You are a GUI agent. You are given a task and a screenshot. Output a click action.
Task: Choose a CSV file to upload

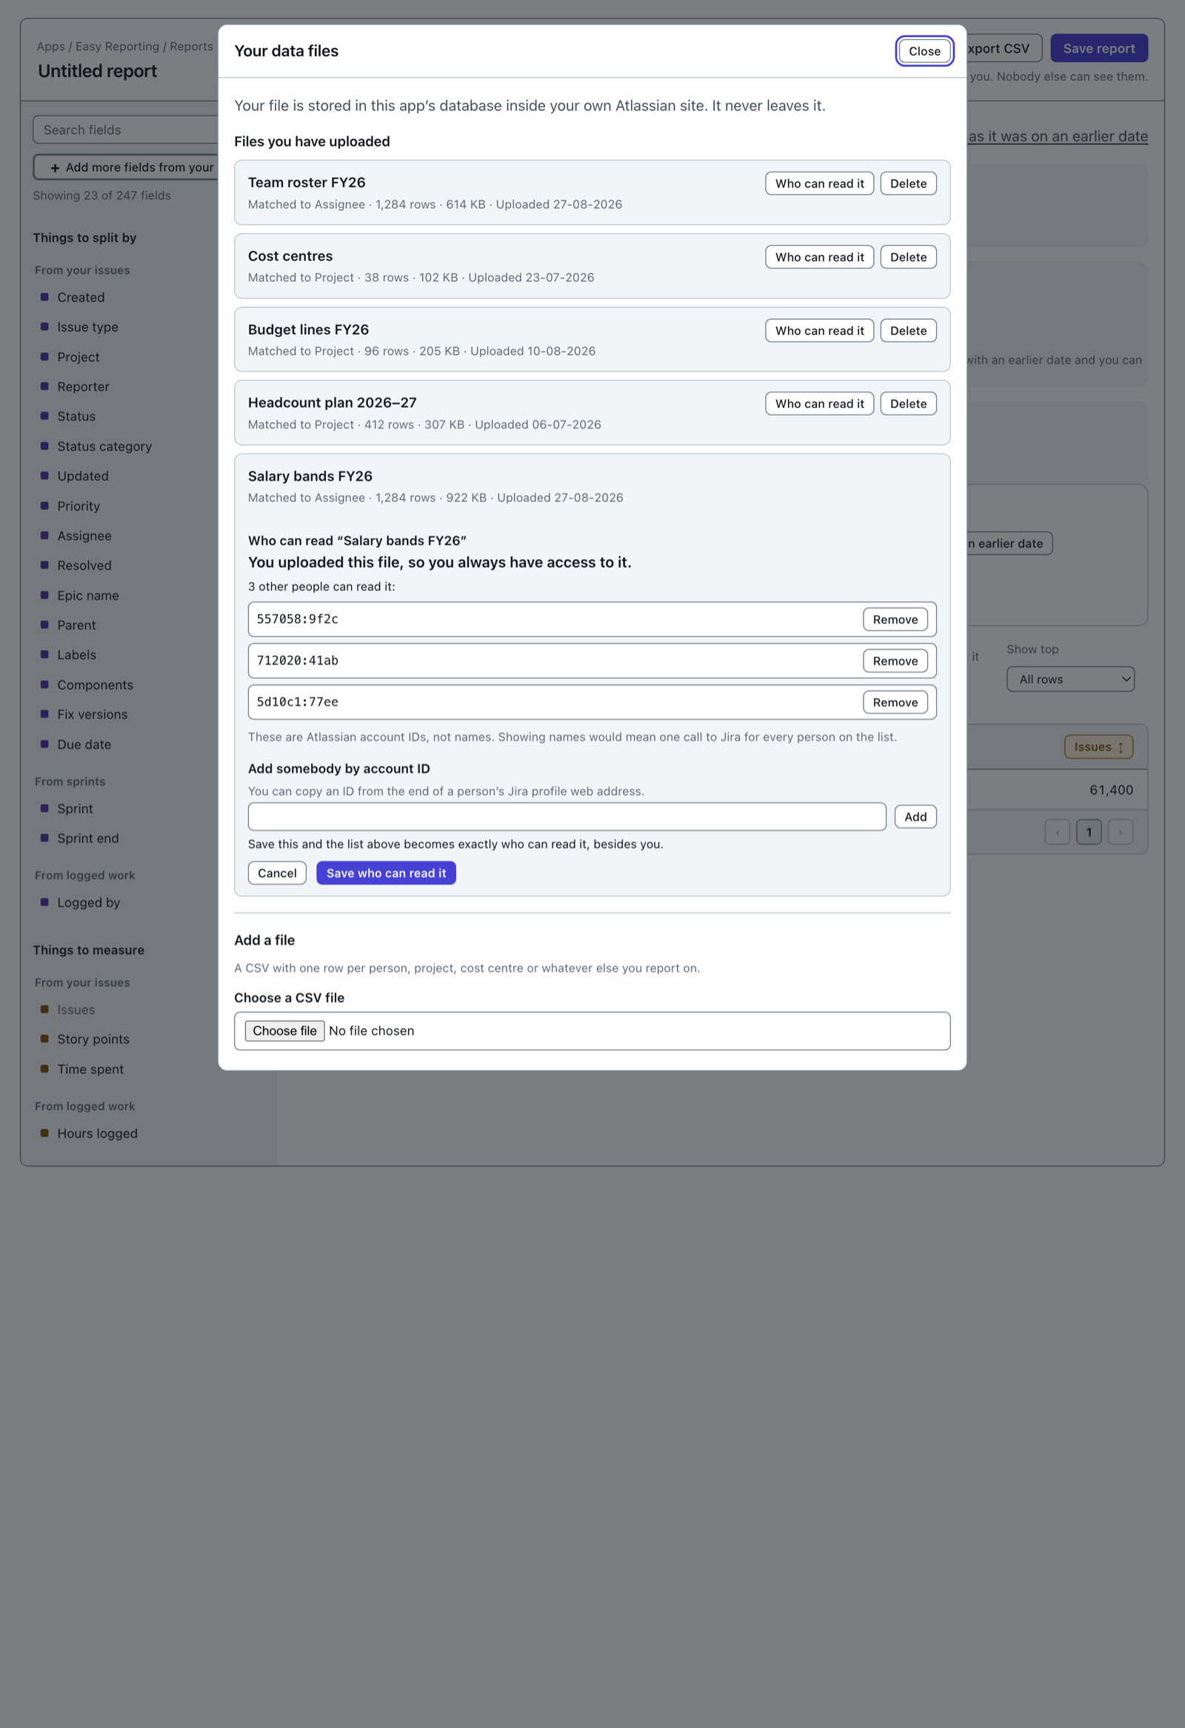tap(284, 1030)
